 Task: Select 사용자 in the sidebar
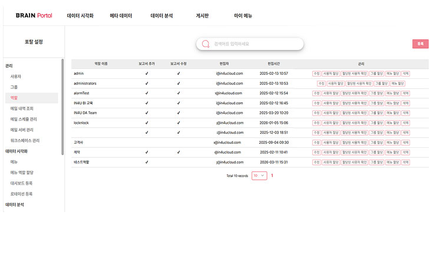point(16,77)
